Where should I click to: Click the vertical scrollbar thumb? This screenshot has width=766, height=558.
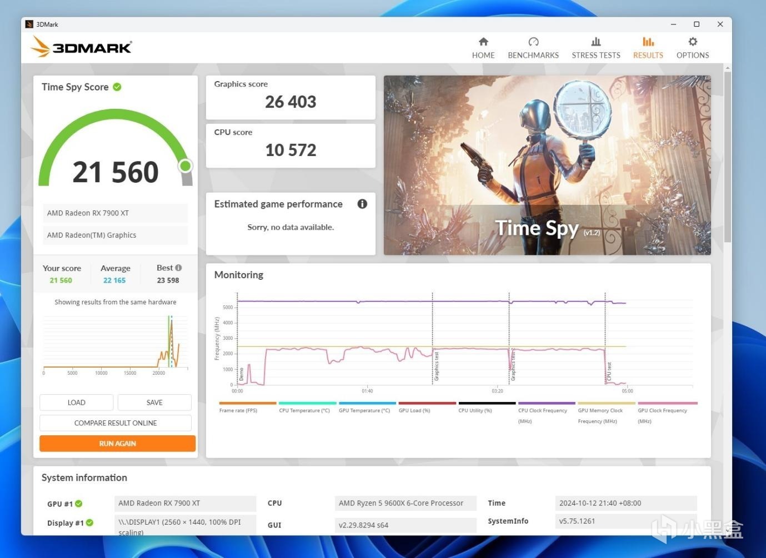tap(728, 157)
